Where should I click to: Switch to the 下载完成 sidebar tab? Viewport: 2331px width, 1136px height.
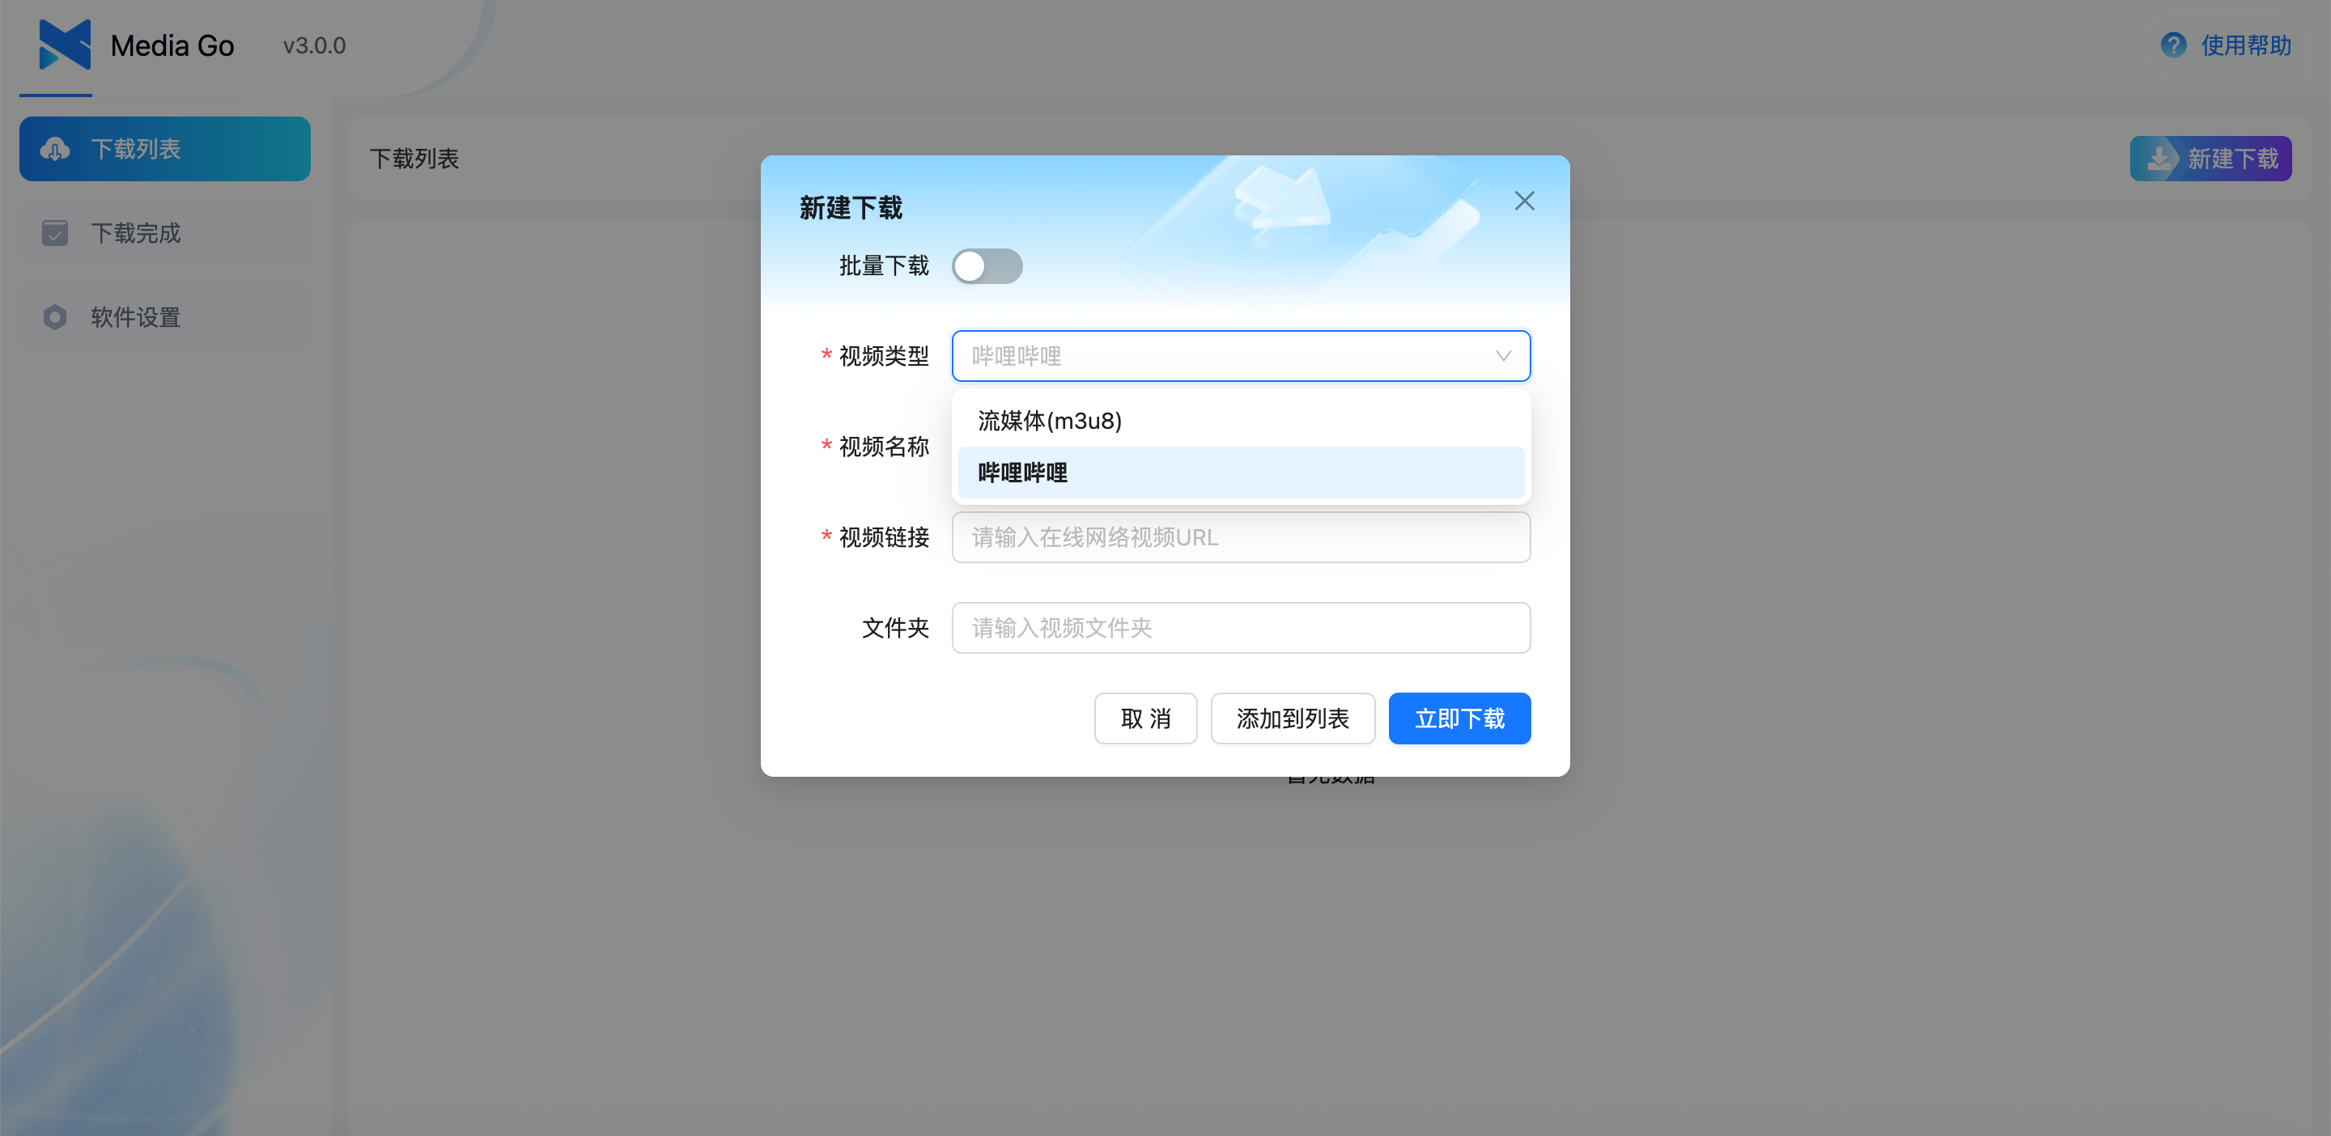pos(164,233)
